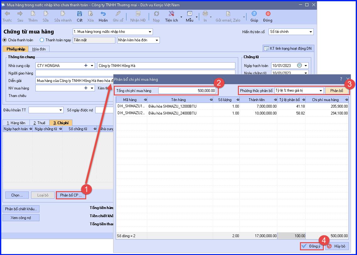
Task: Click the Diễn giải description field
Action: point(75,81)
